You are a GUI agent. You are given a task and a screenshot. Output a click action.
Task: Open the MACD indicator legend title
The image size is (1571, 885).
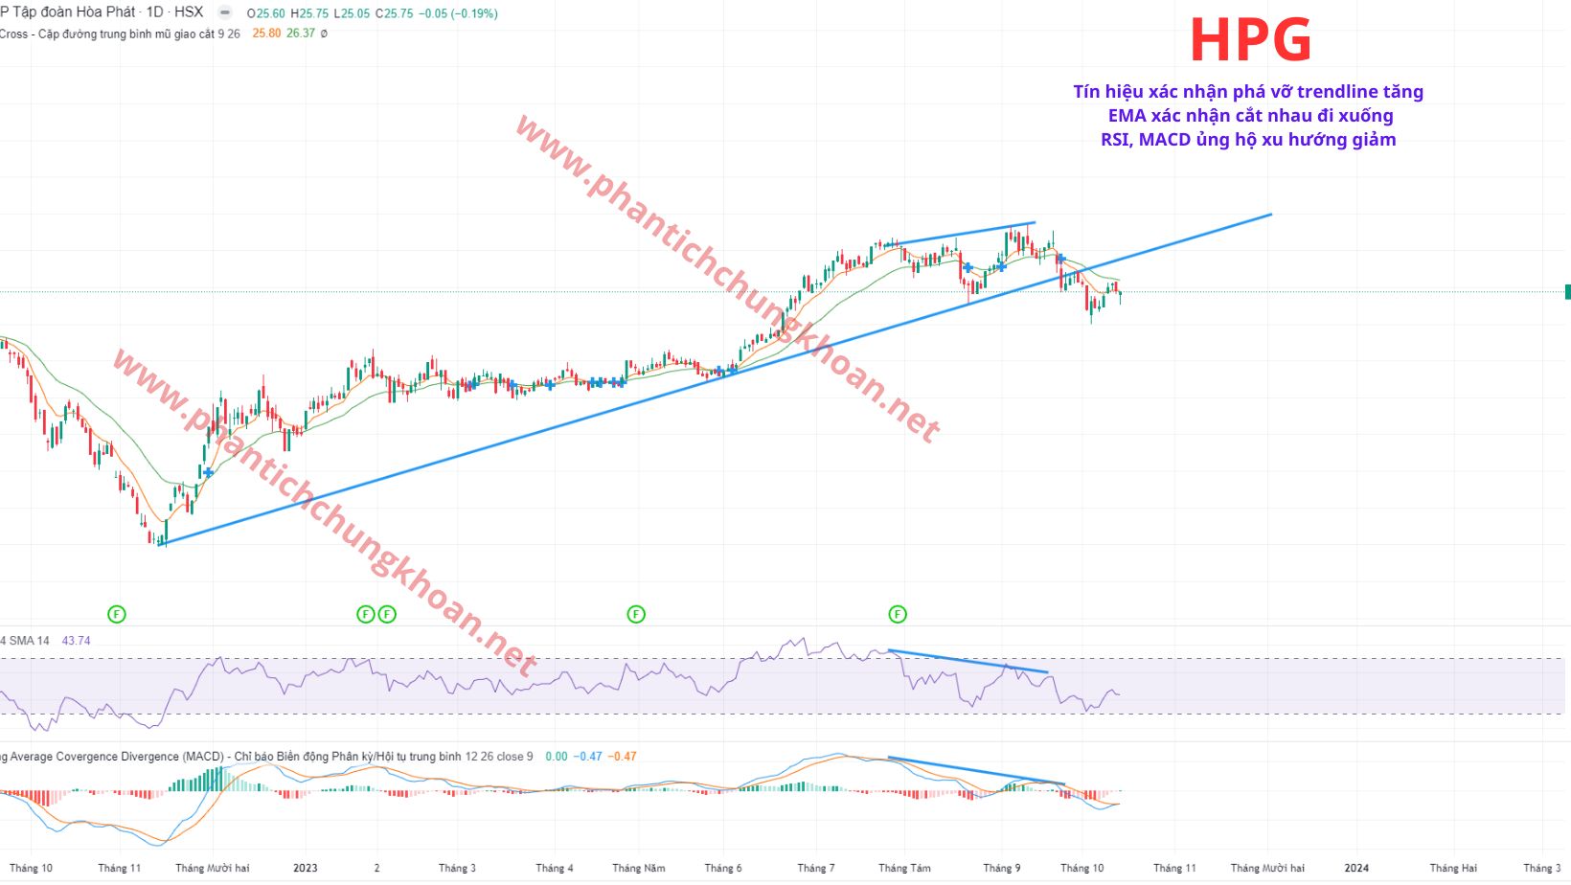pos(266,757)
